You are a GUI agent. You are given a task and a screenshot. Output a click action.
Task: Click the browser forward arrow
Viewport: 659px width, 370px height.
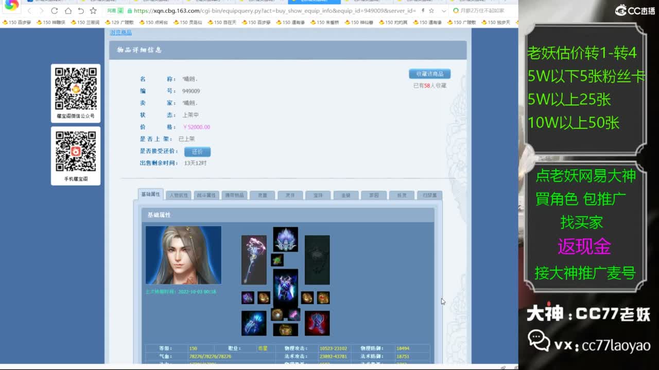point(42,10)
